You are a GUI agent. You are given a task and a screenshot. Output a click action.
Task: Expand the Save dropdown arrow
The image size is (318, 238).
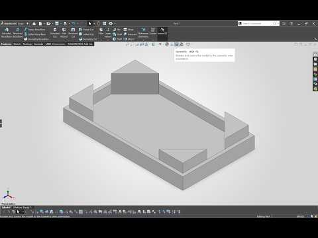(x=60, y=24)
